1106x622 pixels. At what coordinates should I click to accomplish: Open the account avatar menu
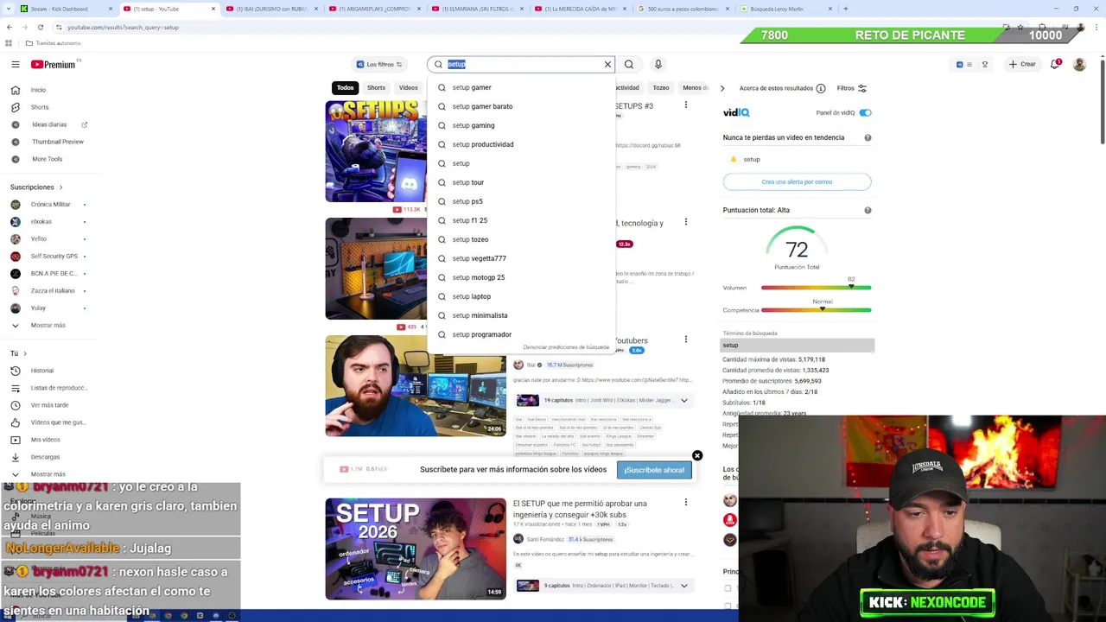coord(1079,64)
